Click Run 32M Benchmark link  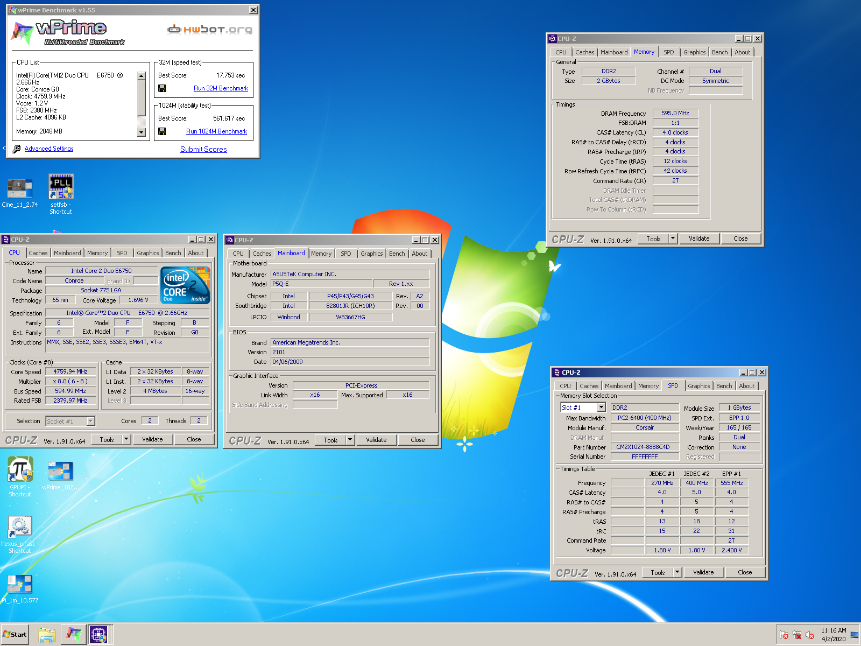tap(221, 88)
